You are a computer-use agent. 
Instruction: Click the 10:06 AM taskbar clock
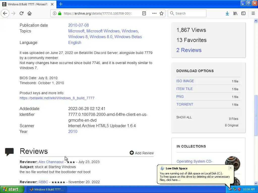(249, 189)
